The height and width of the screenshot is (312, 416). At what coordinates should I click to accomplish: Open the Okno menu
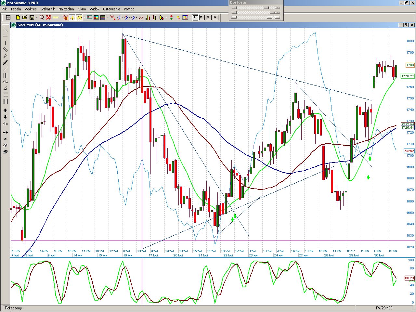coord(82,9)
